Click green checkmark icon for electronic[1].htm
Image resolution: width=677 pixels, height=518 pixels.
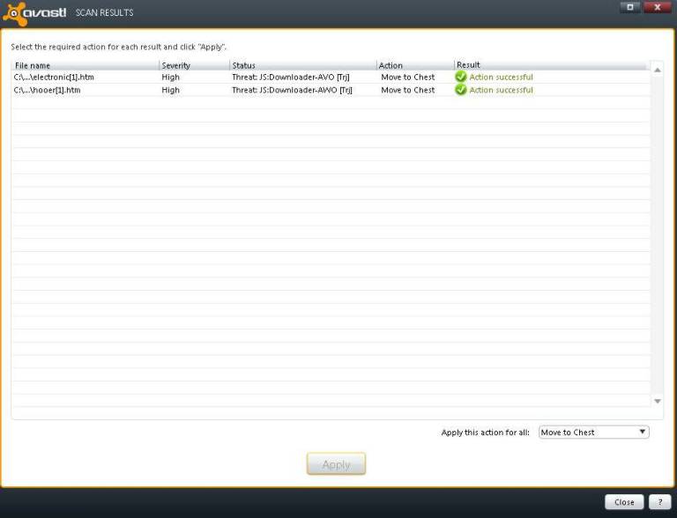(461, 77)
